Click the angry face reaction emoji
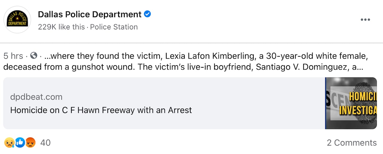This screenshot has height=154, width=383. coord(30,143)
